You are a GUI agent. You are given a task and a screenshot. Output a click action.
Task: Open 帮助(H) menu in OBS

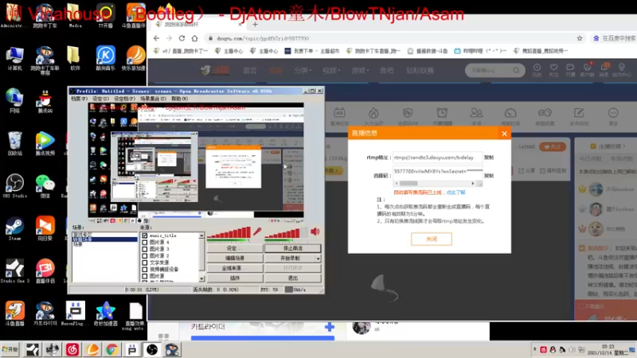coord(180,99)
